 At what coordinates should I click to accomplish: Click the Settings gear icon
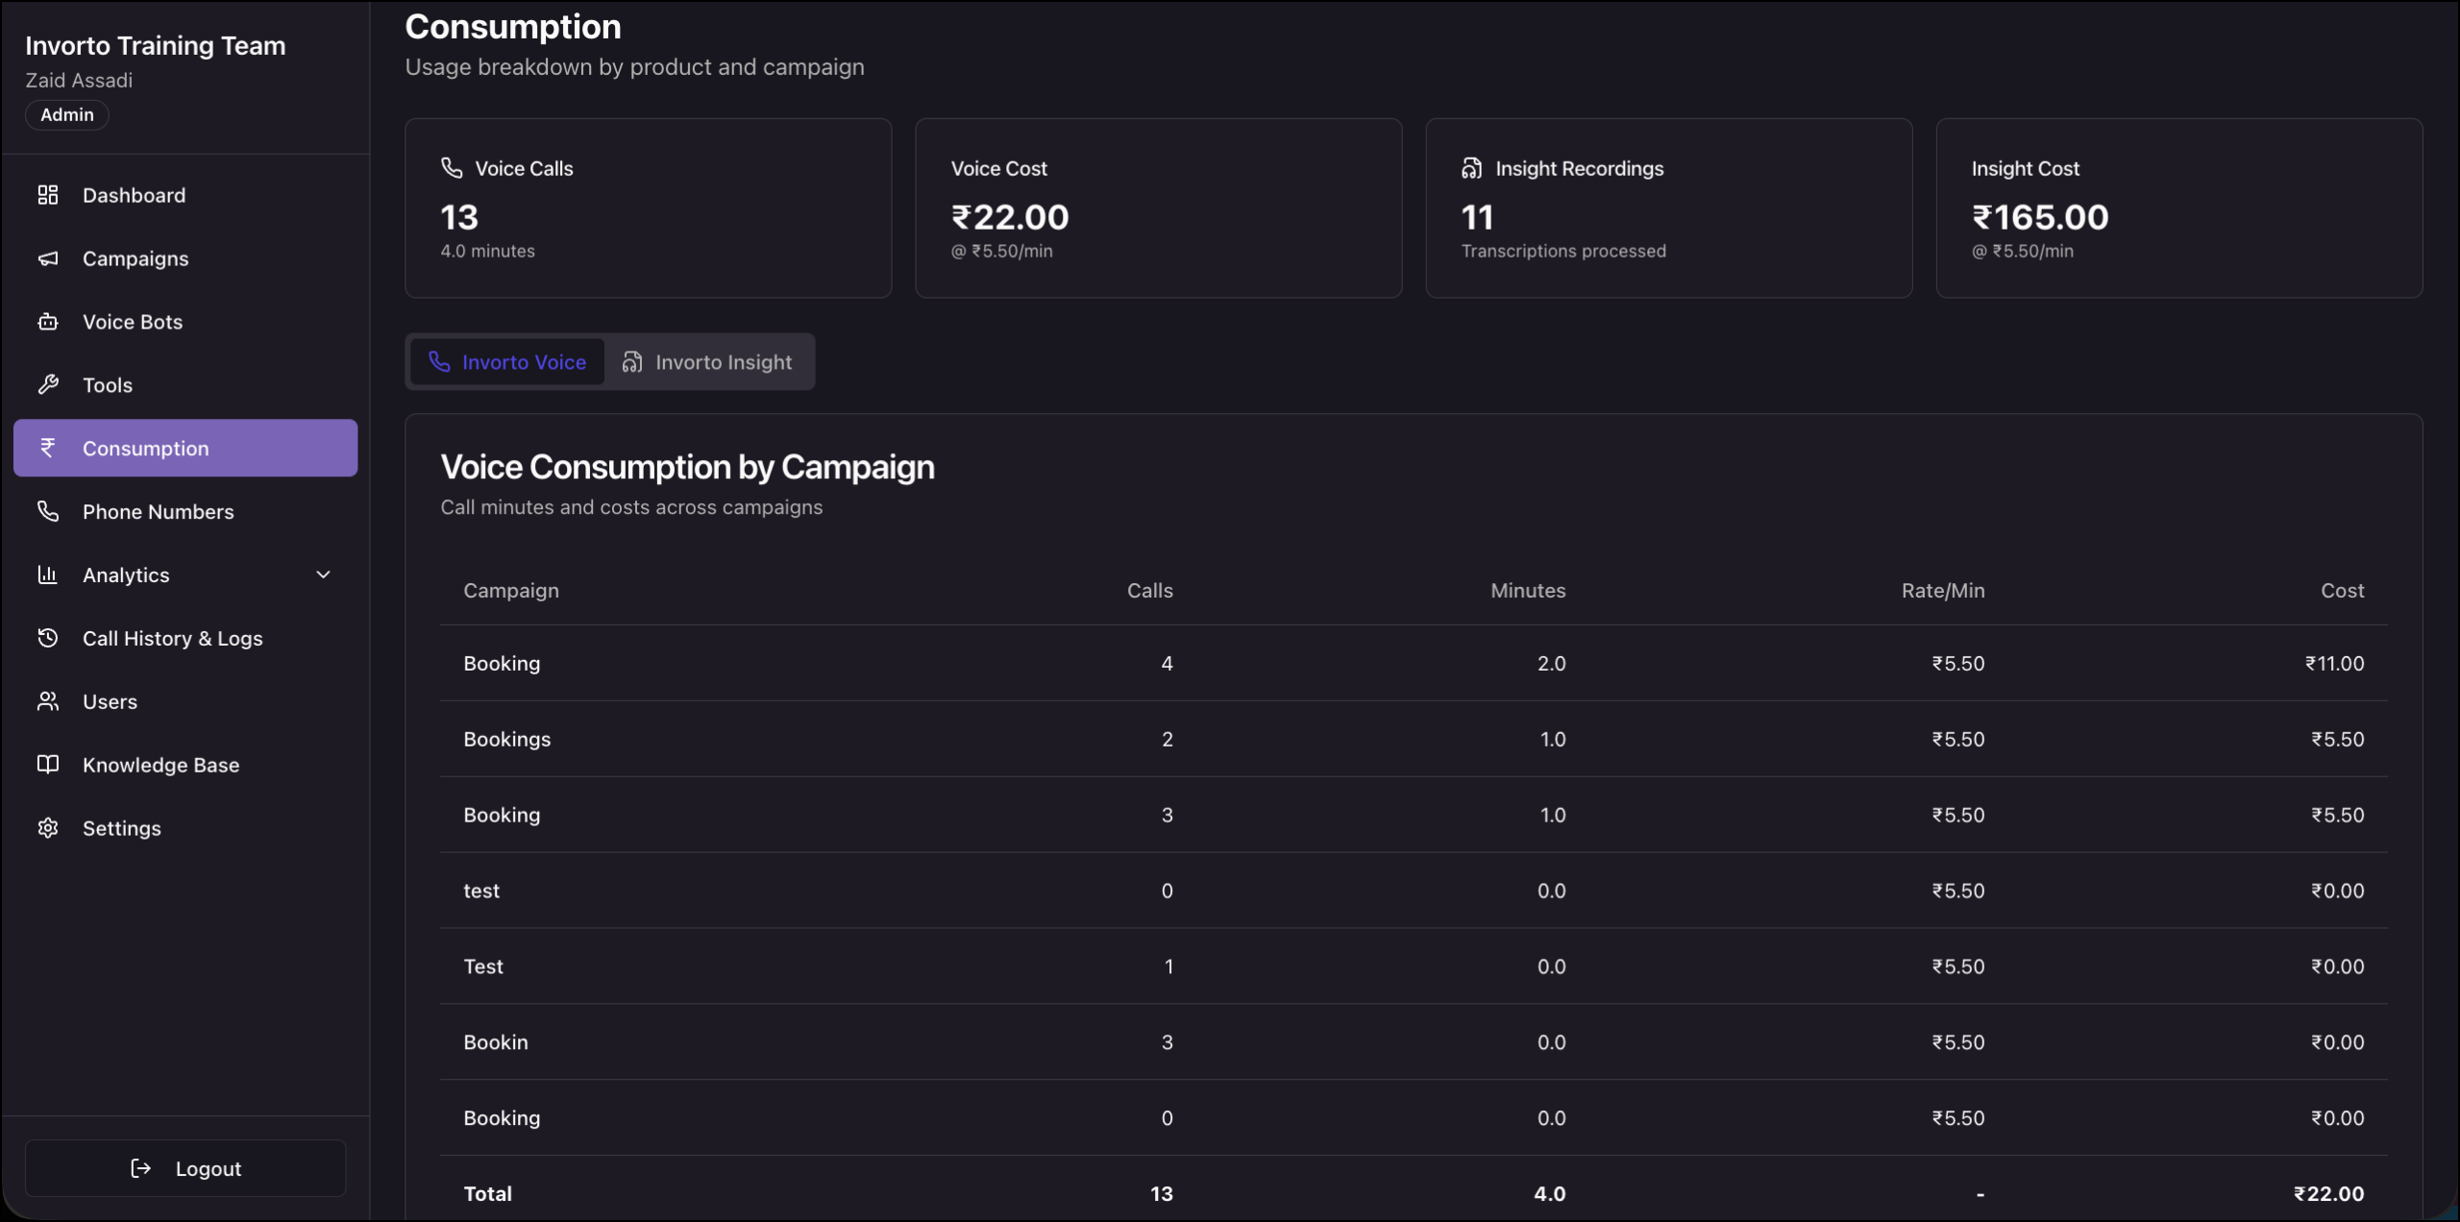pyautogui.click(x=48, y=828)
